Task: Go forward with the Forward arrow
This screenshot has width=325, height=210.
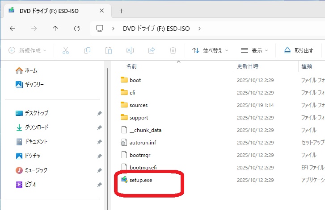Action: coord(34,29)
